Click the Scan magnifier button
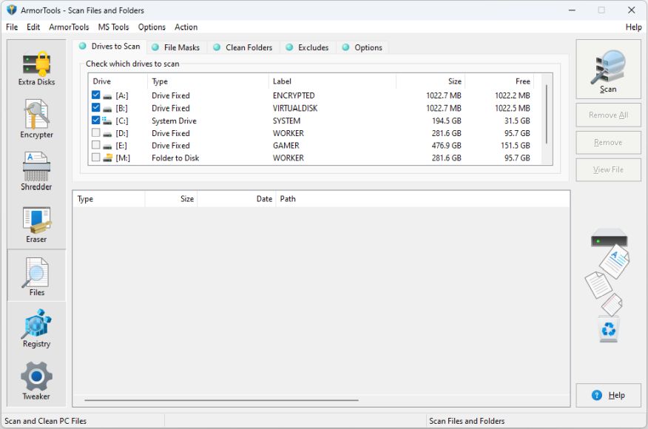This screenshot has height=429, width=648. (x=608, y=70)
